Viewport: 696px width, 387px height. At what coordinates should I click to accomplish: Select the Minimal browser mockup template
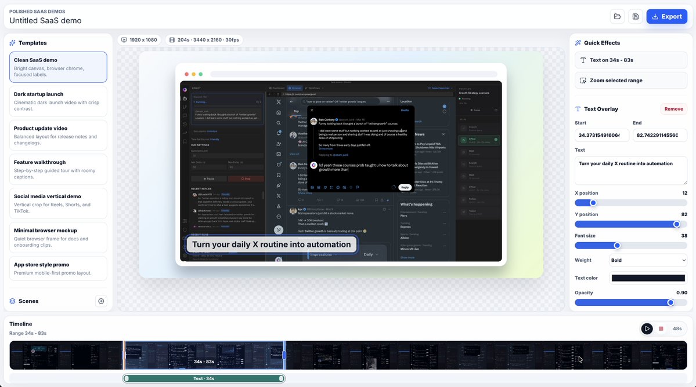point(58,238)
